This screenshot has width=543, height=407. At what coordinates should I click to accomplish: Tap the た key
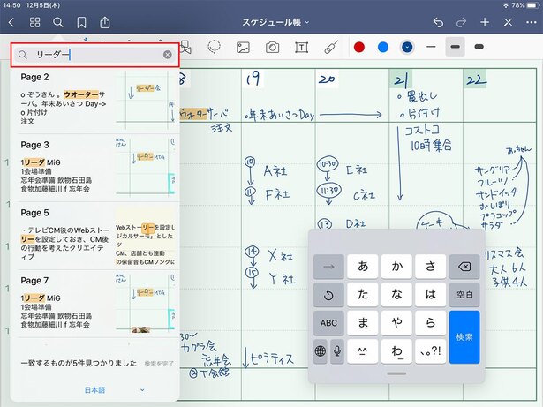click(x=363, y=294)
